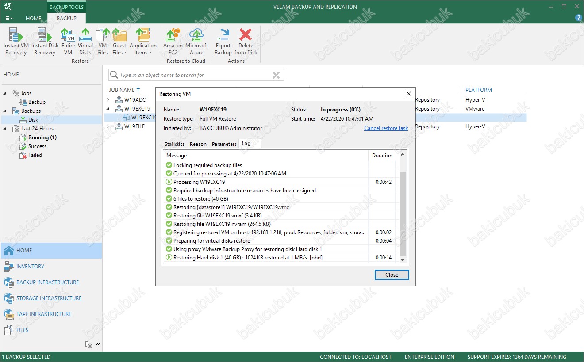Open INVENTORY navigation pane

[x=51, y=266]
